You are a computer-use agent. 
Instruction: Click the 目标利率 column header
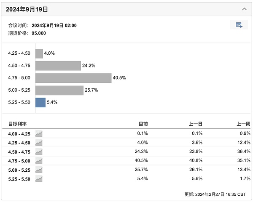(19, 124)
